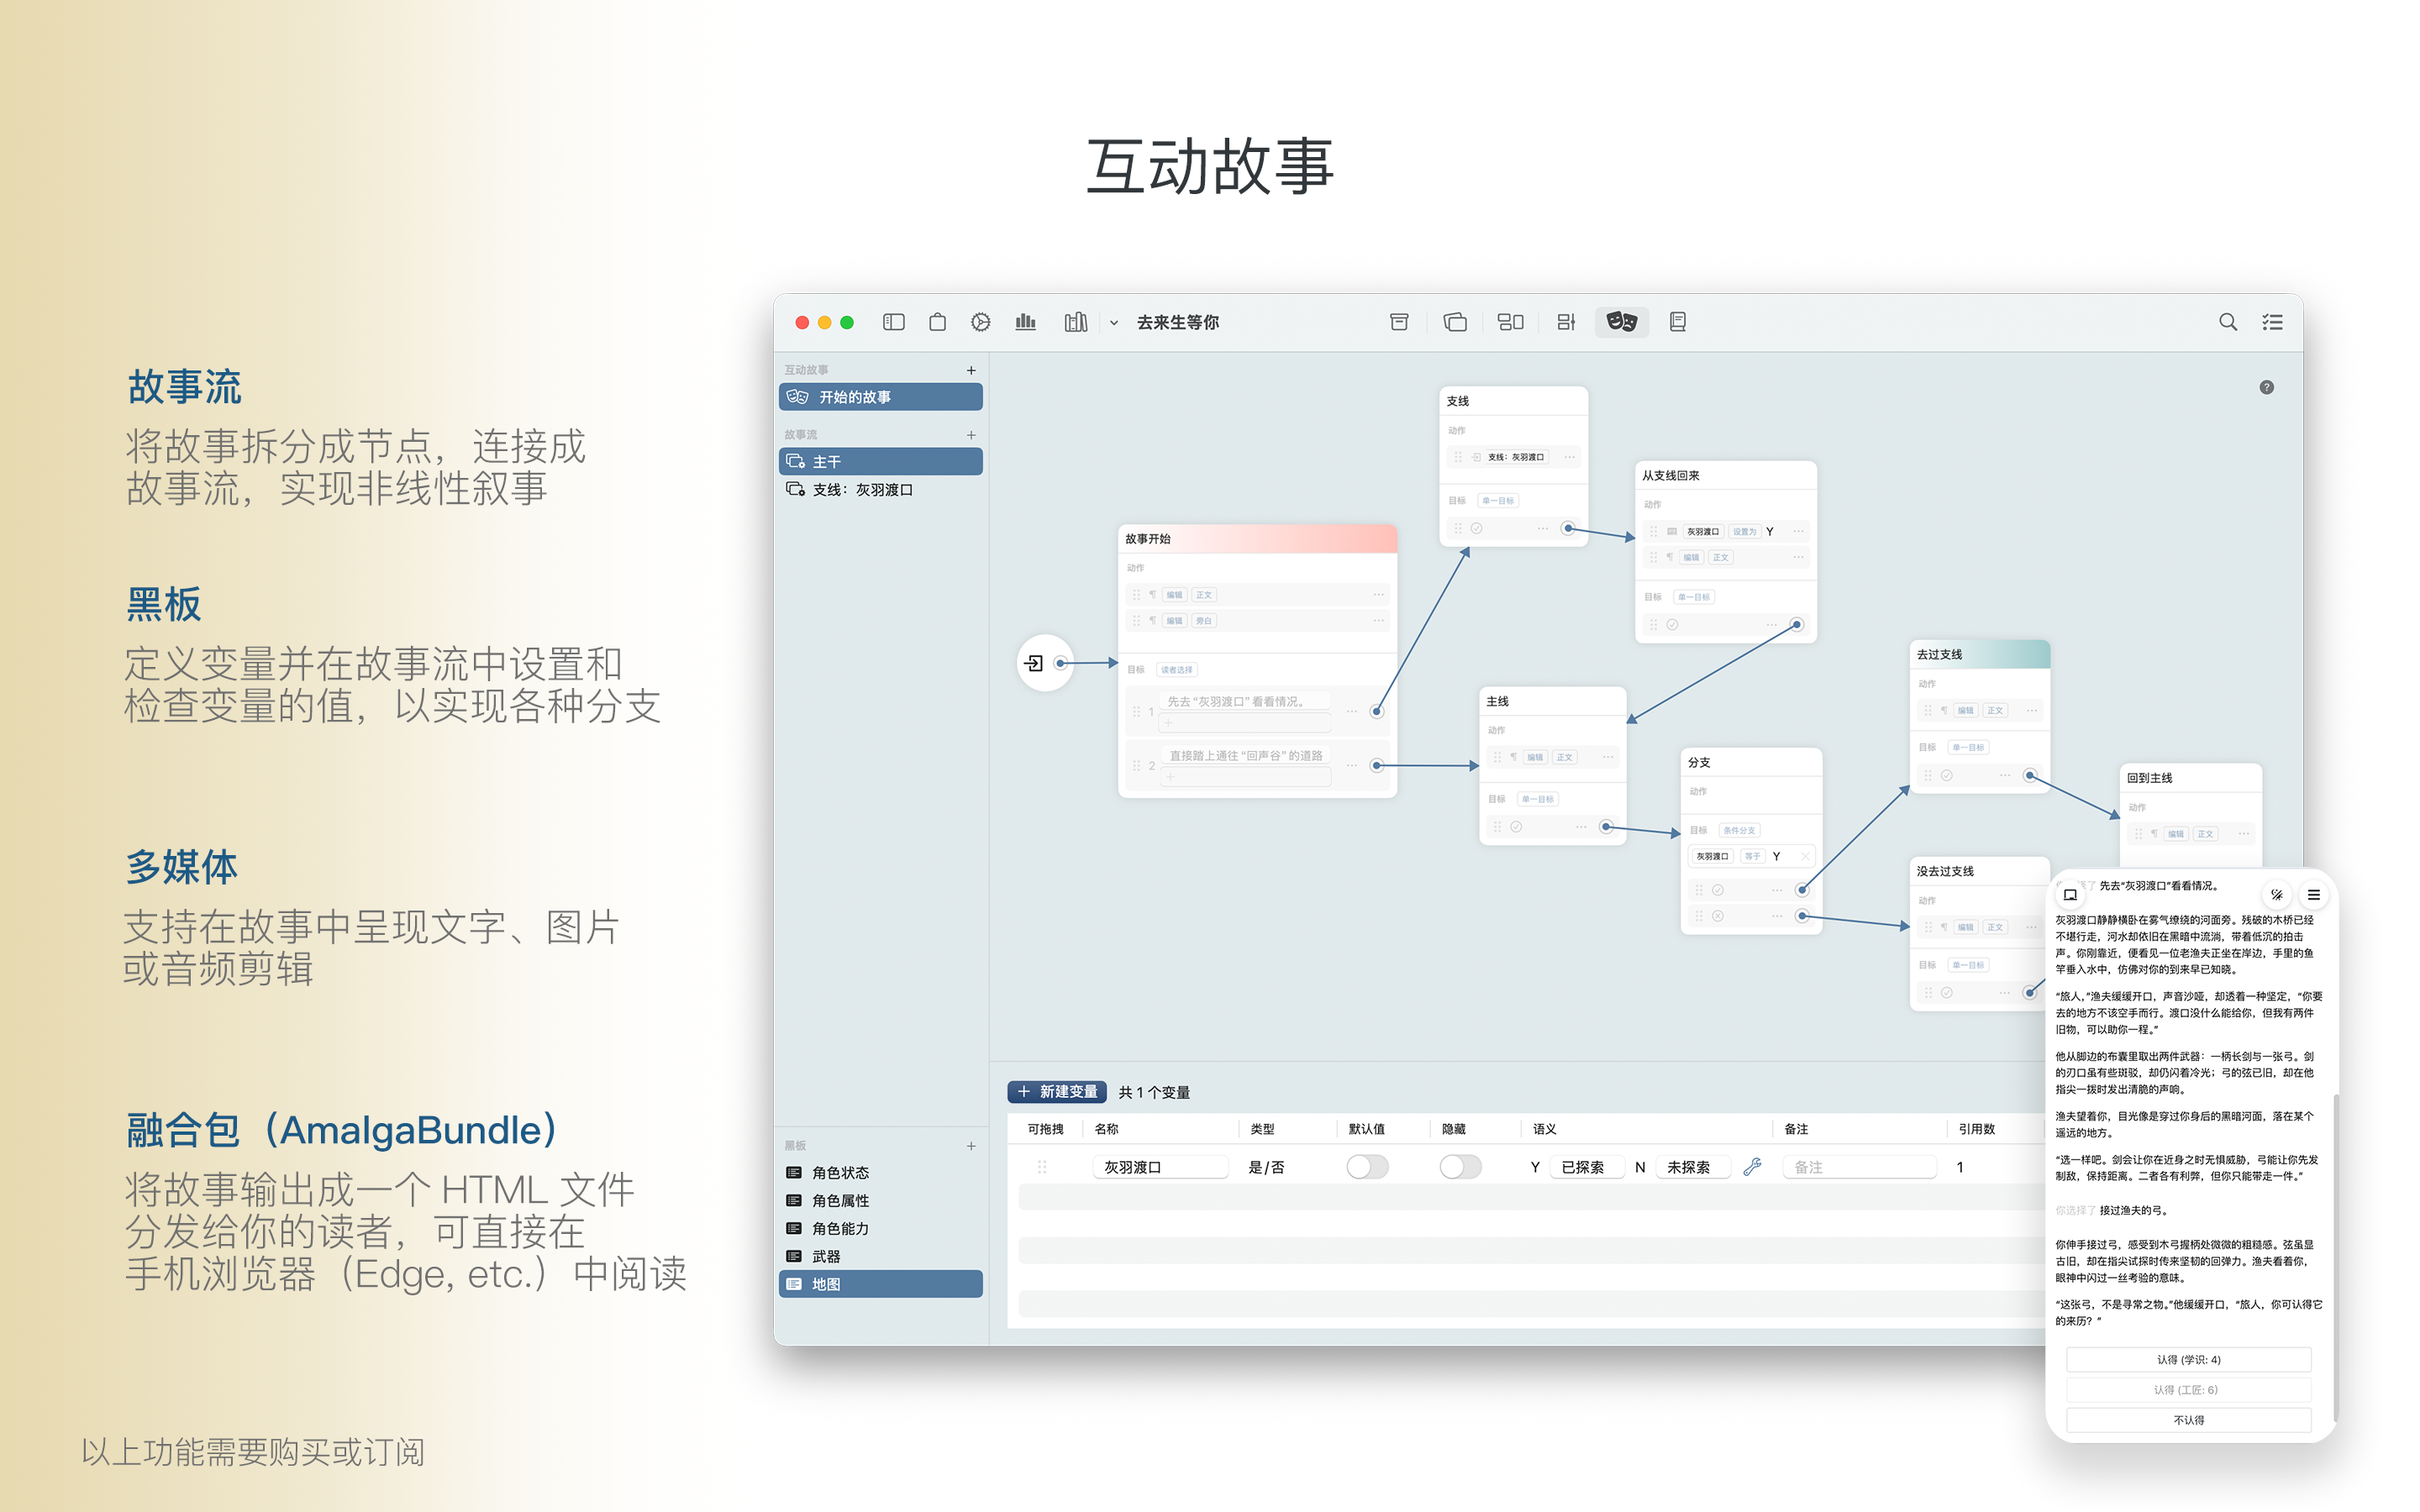2420x1512 pixels.
Task: Click the archive box toolbar icon
Action: coord(1399,322)
